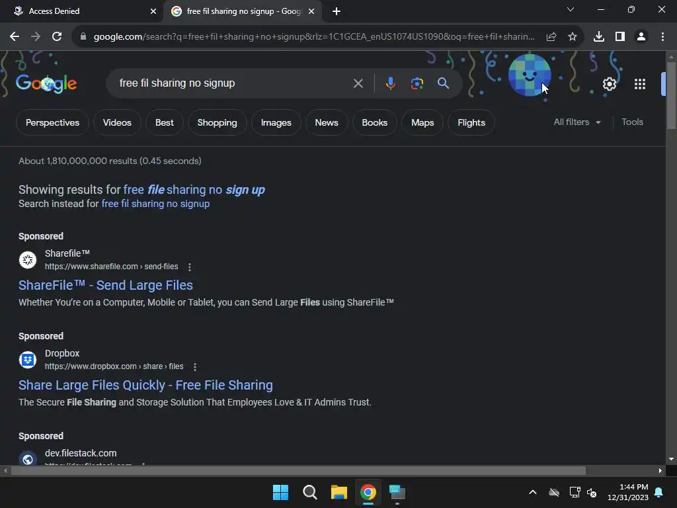Click the forward navigation arrow
This screenshot has width=677, height=508.
click(x=36, y=37)
